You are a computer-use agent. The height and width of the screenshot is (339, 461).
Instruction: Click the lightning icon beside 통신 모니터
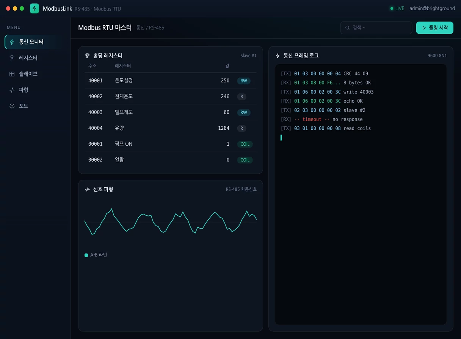tap(12, 42)
